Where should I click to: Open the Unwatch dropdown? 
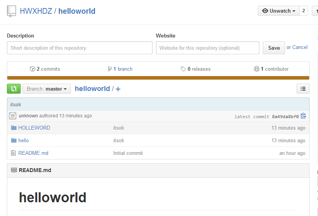pos(279,11)
